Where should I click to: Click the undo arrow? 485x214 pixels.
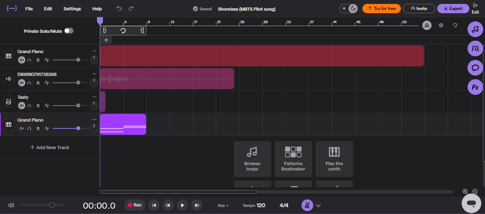[119, 9]
